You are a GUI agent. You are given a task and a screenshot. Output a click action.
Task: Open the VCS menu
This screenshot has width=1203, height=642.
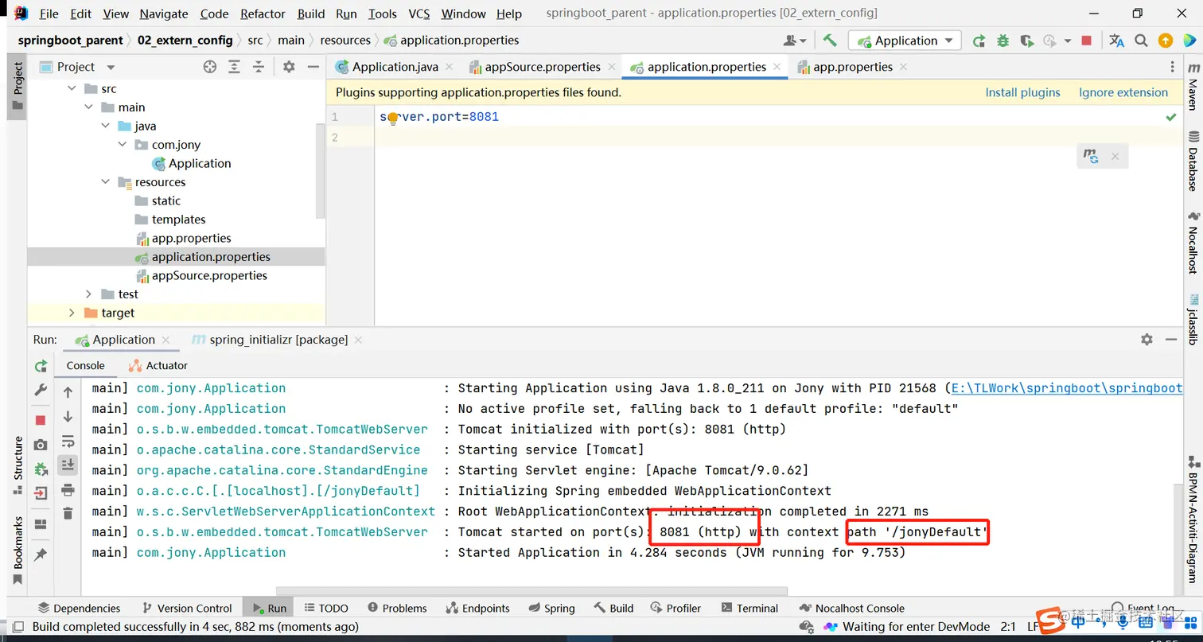[x=419, y=14]
